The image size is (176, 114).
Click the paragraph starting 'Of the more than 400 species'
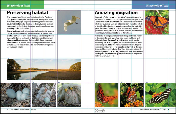coord(31,23)
